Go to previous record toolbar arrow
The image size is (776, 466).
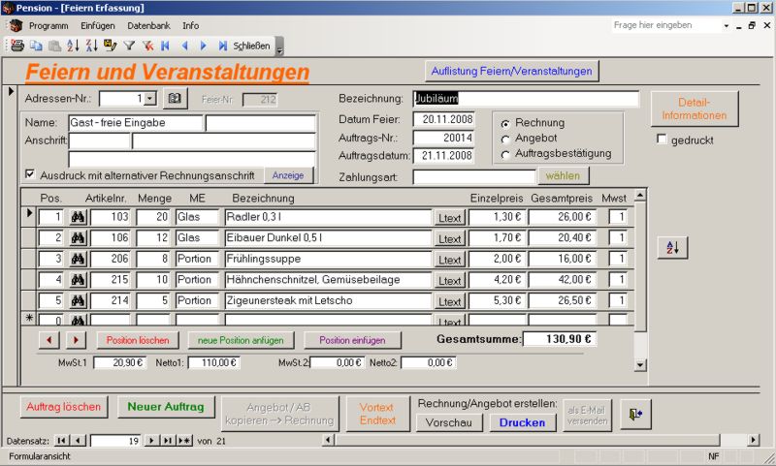[x=184, y=46]
